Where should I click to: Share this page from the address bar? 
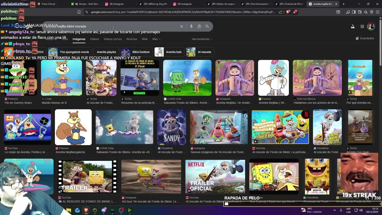click(281, 12)
